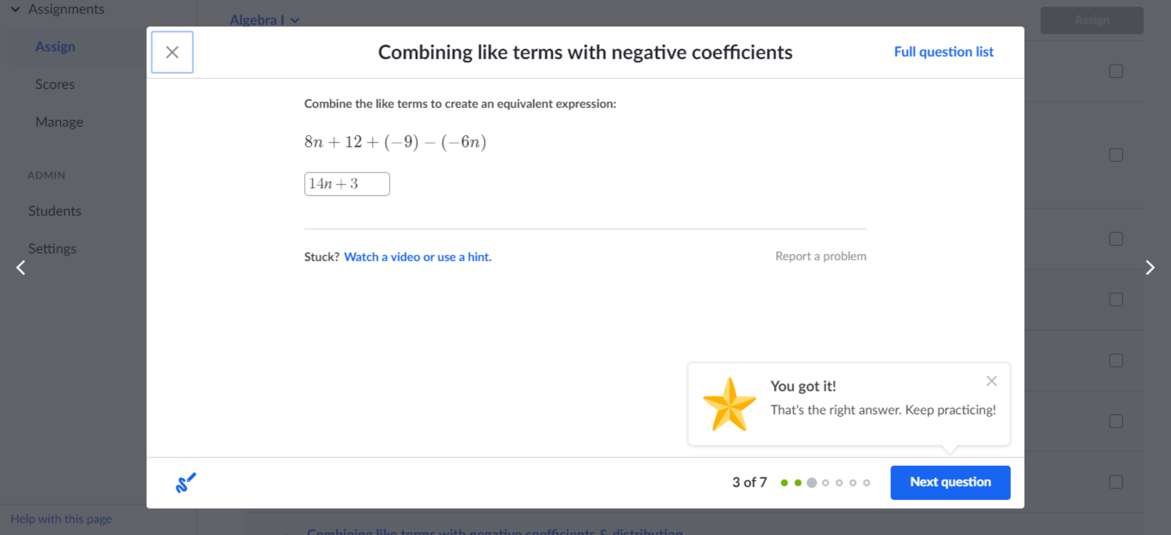Click the answer input field
This screenshot has width=1171, height=535.
click(x=346, y=184)
